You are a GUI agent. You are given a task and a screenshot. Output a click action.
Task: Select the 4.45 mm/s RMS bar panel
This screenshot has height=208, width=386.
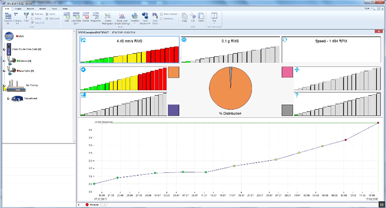(x=129, y=50)
